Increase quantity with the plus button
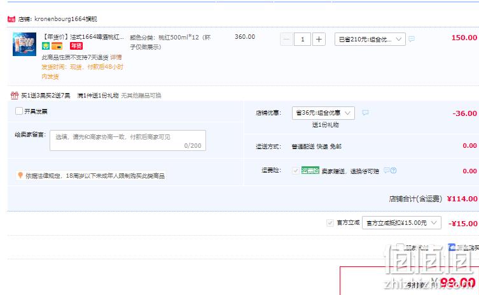Screen dimensions: 479x295 pos(319,39)
